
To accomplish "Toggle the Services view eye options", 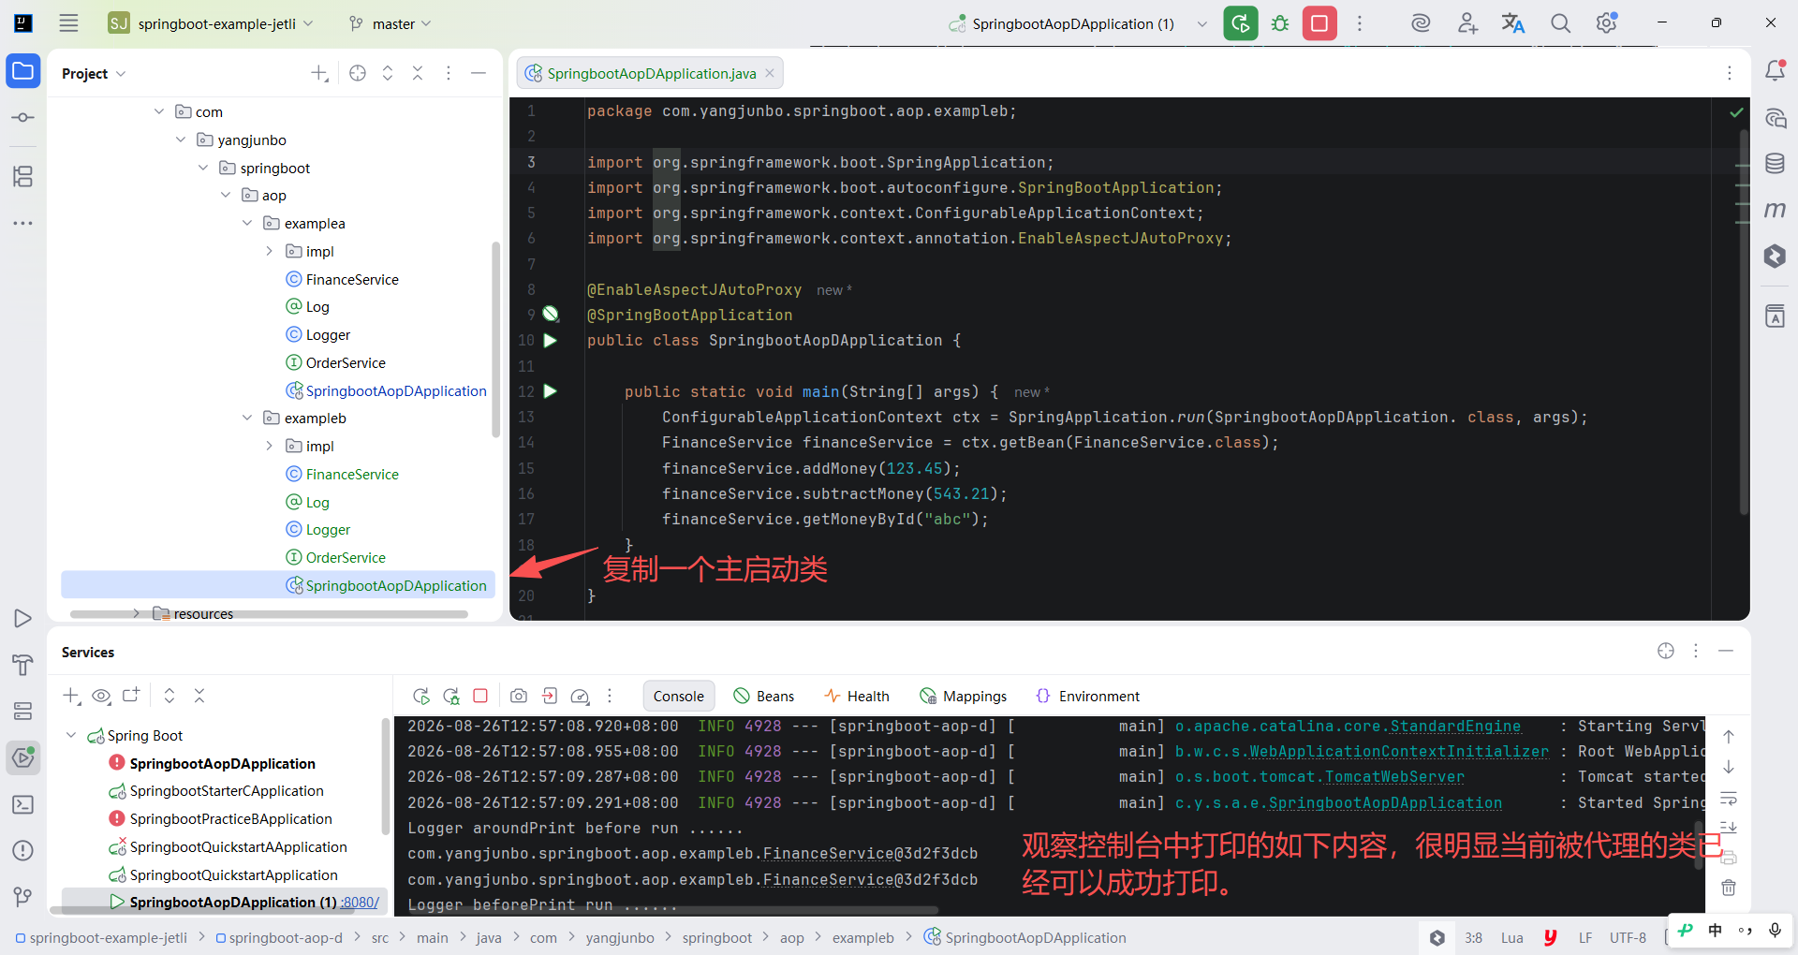I will (x=101, y=696).
